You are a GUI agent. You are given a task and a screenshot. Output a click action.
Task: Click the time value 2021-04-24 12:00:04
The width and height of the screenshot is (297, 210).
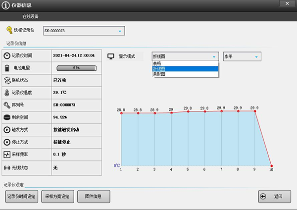74,55
